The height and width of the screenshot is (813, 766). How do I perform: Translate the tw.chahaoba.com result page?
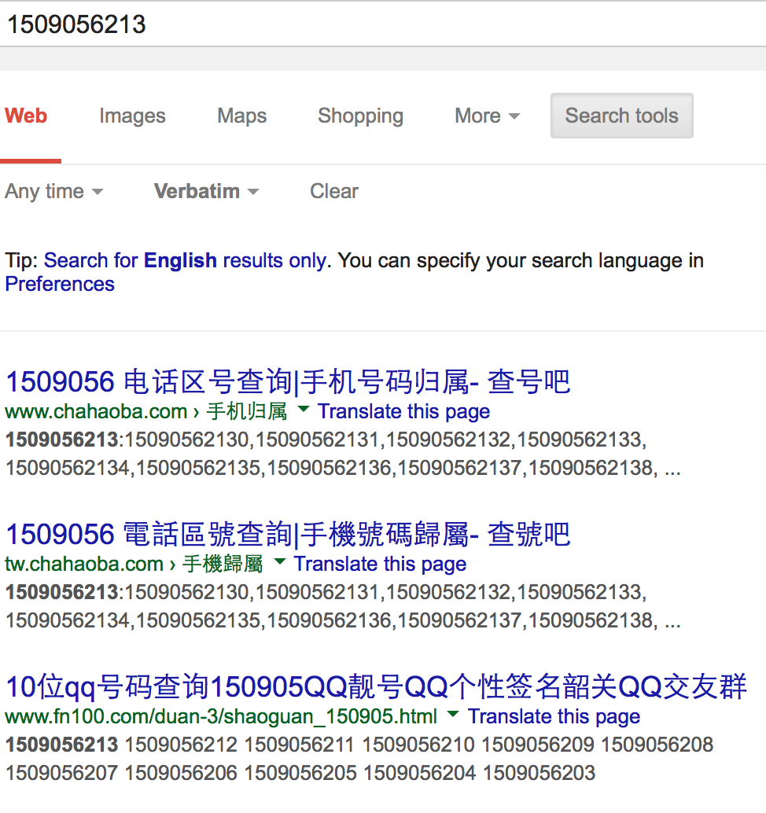point(380,564)
